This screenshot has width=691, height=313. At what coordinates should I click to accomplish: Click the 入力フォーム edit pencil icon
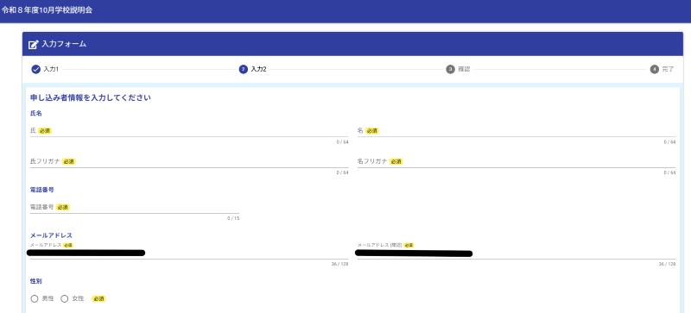click(33, 45)
